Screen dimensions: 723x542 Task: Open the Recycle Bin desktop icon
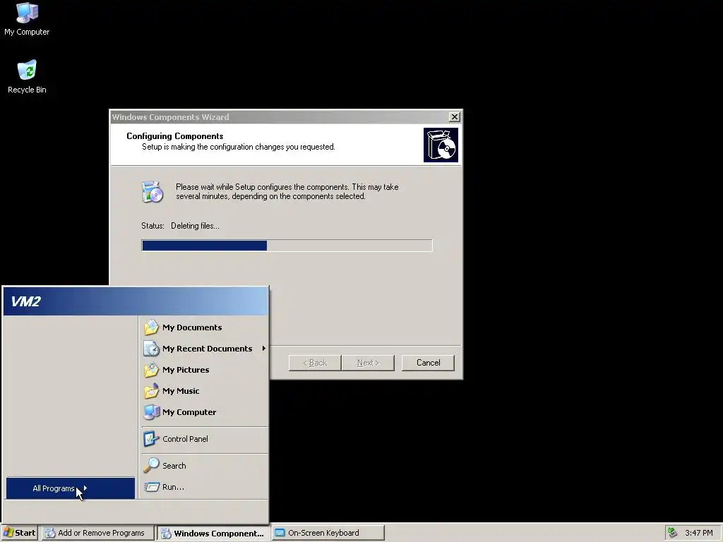coord(27,76)
